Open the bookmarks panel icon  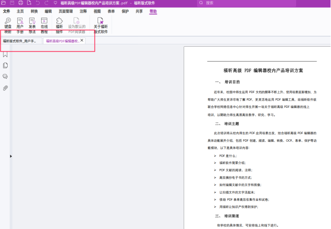click(x=5, y=54)
